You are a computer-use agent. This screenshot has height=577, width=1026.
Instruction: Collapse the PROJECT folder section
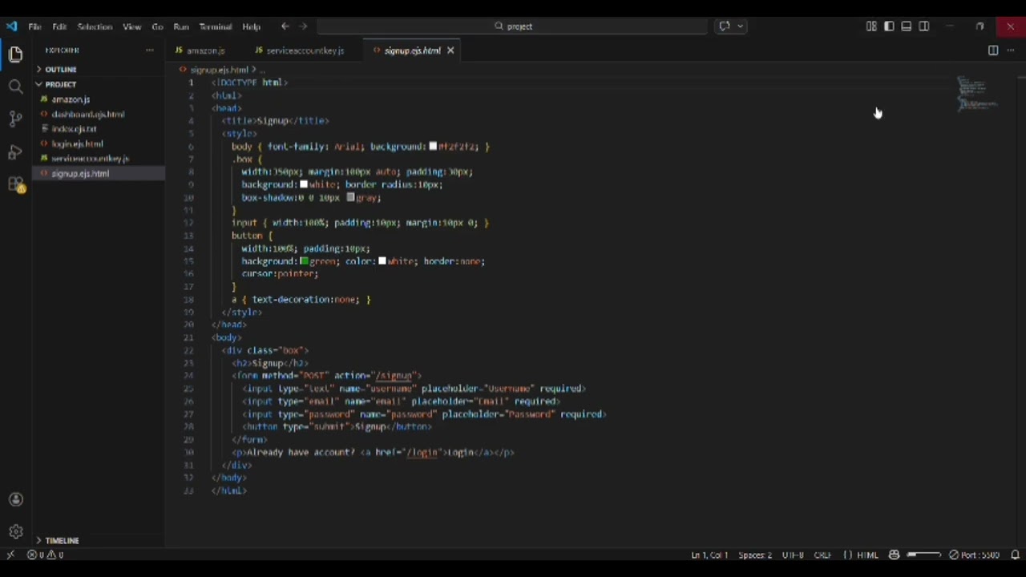coord(60,84)
